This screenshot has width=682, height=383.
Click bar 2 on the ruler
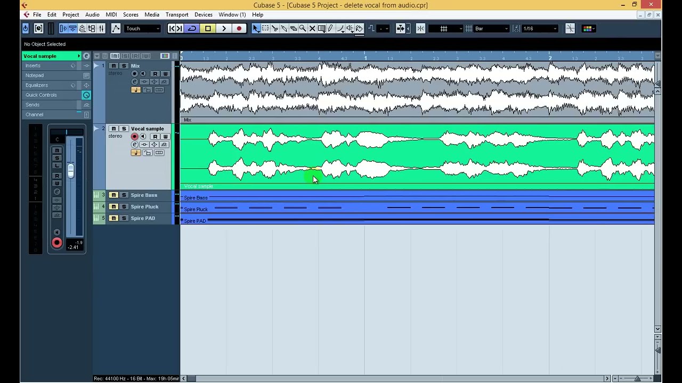click(x=550, y=57)
